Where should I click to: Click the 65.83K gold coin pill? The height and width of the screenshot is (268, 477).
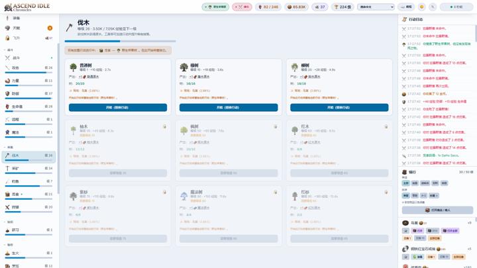pos(297,7)
